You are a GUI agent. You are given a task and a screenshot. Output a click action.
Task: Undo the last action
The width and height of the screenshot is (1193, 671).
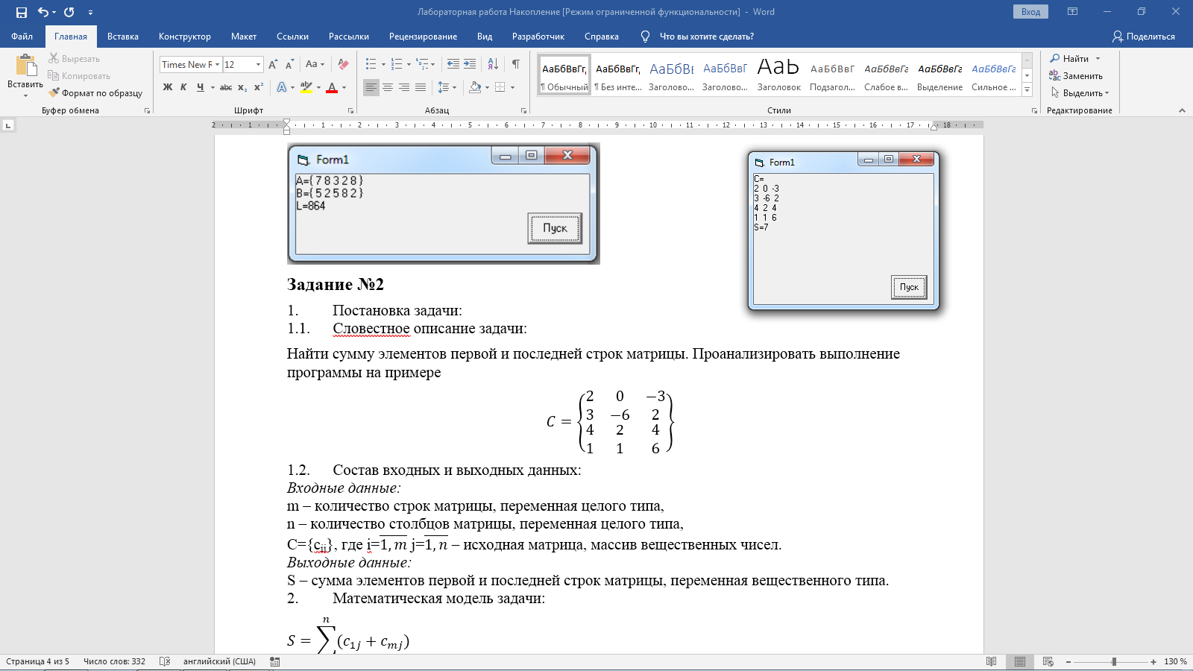(x=43, y=12)
